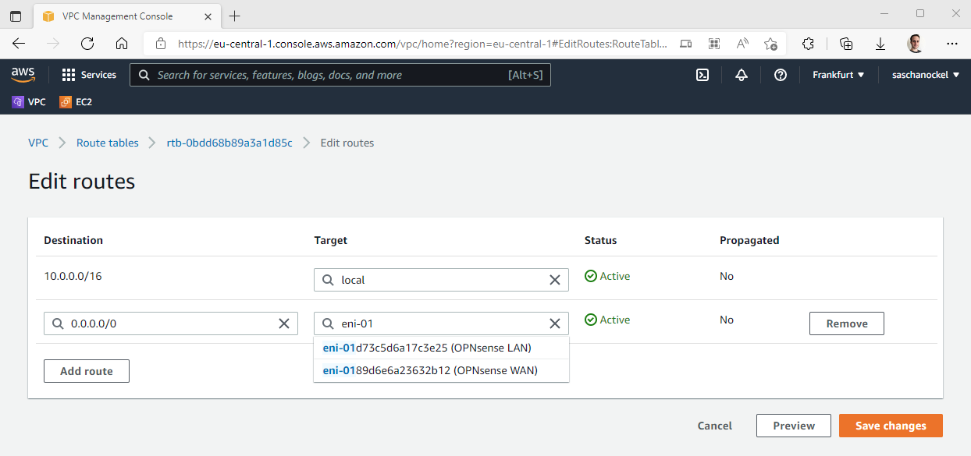Screen dimensions: 971x456
Task: Add this page to favorites
Action: tap(770, 44)
